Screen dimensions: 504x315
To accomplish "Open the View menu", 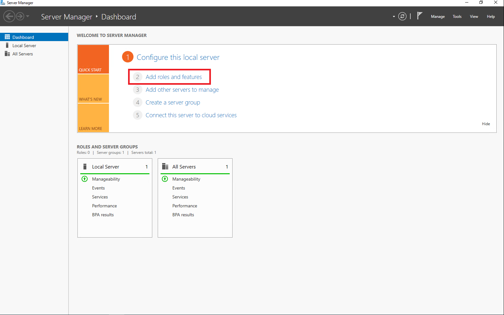I will [474, 17].
